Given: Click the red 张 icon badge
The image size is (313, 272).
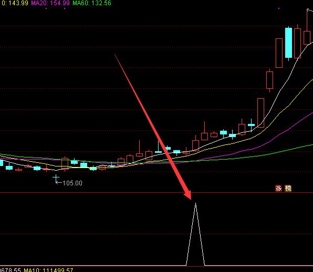Looking at the screenshot, I should 278,188.
